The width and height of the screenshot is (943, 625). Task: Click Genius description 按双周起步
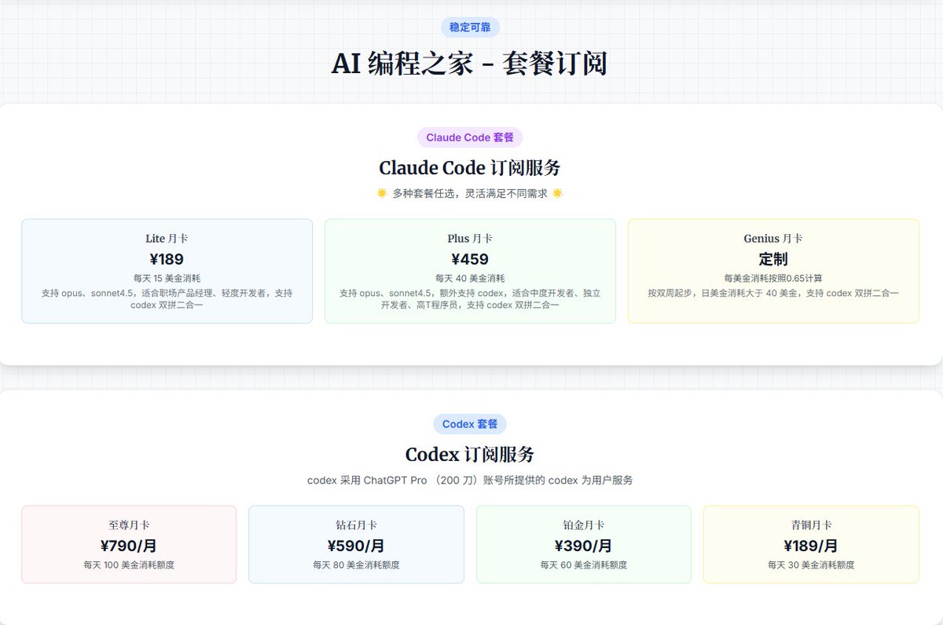[773, 293]
